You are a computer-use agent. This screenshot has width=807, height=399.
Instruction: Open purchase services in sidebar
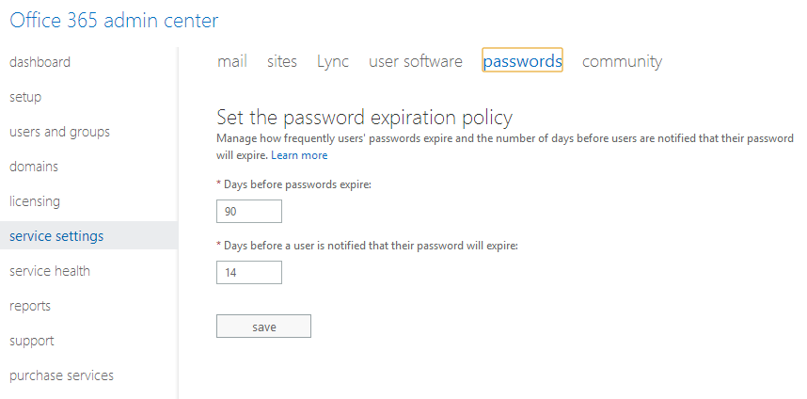61,375
